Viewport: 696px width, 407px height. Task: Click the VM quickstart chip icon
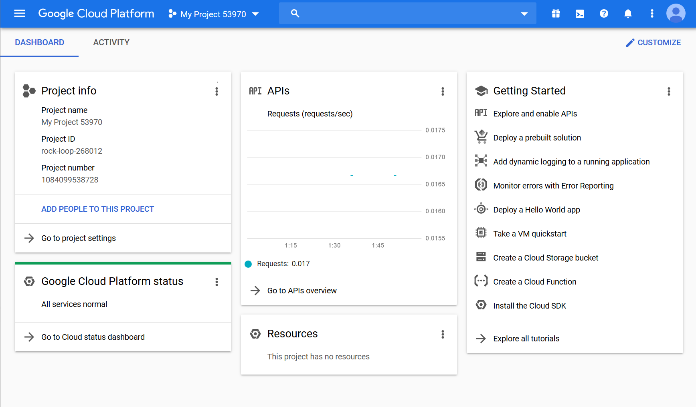pyautogui.click(x=481, y=233)
